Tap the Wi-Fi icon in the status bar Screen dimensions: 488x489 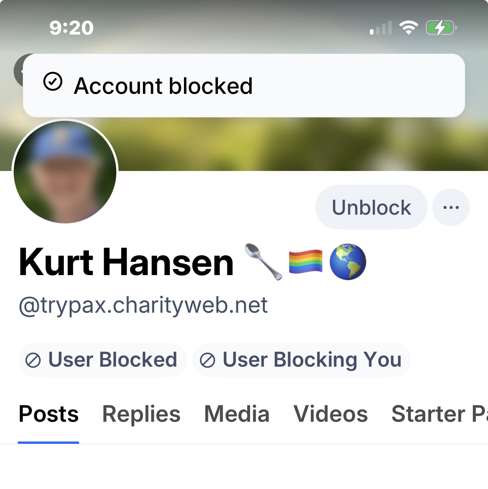(x=409, y=28)
